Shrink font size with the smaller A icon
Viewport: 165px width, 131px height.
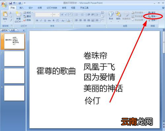66,14
